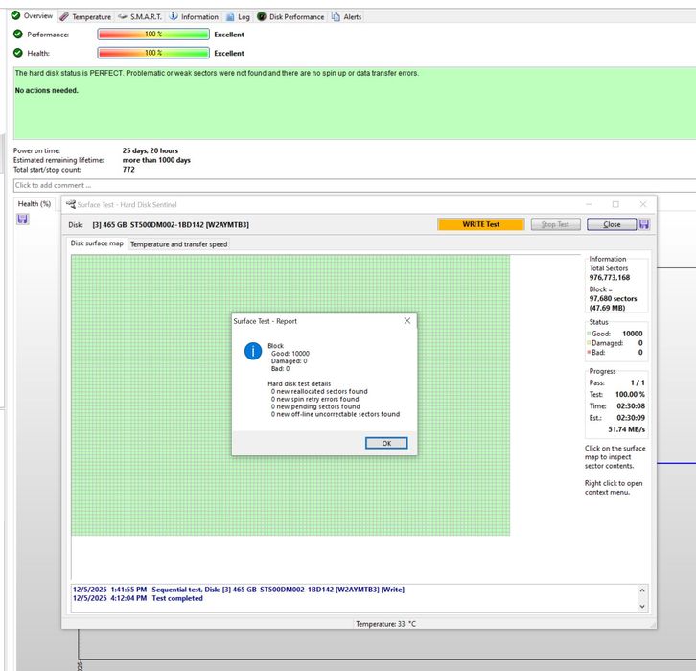Click the 51.74 MB/s speed value
696x671 pixels.
pos(626,429)
